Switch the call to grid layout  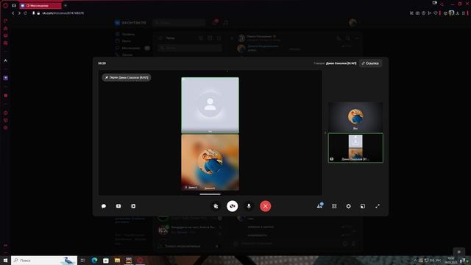(x=334, y=206)
